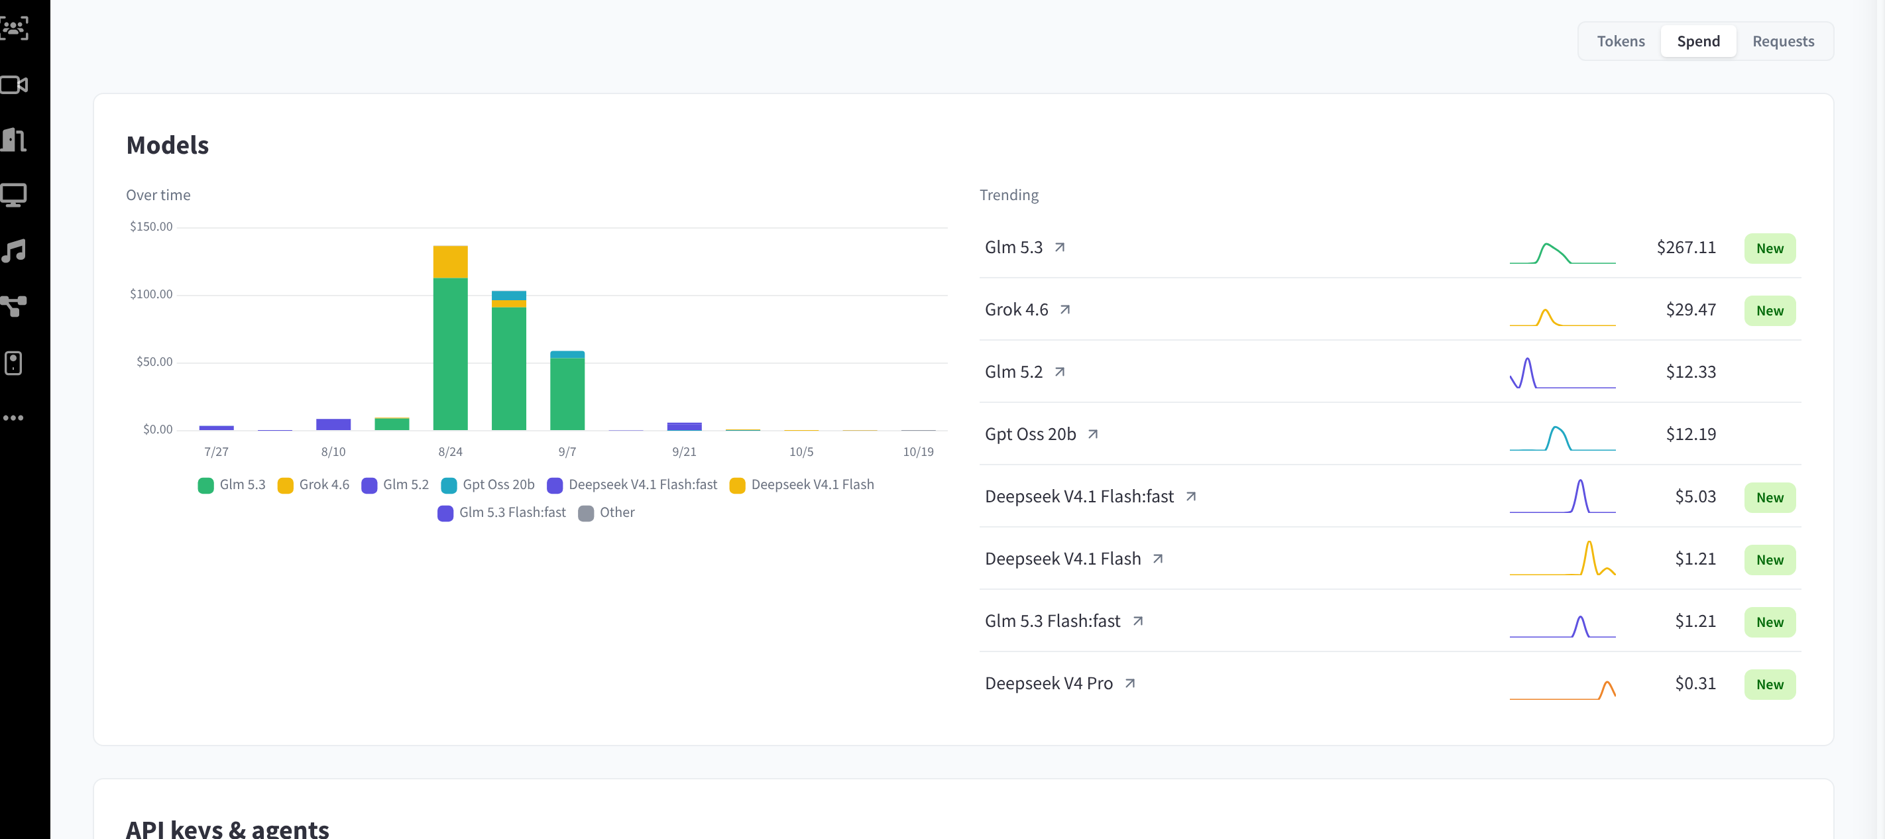Open external link arrow next to Deepseek V4.1 Flash
This screenshot has height=839, width=1885.
click(1158, 558)
